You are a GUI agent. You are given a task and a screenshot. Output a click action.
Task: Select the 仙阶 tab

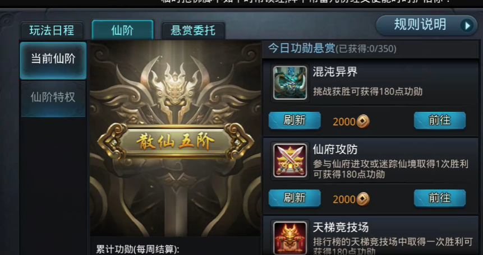(x=122, y=30)
